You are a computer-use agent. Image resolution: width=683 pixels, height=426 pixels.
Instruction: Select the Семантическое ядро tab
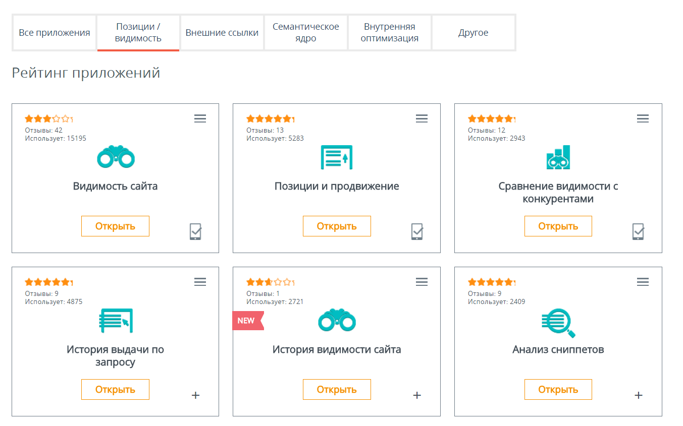point(306,33)
